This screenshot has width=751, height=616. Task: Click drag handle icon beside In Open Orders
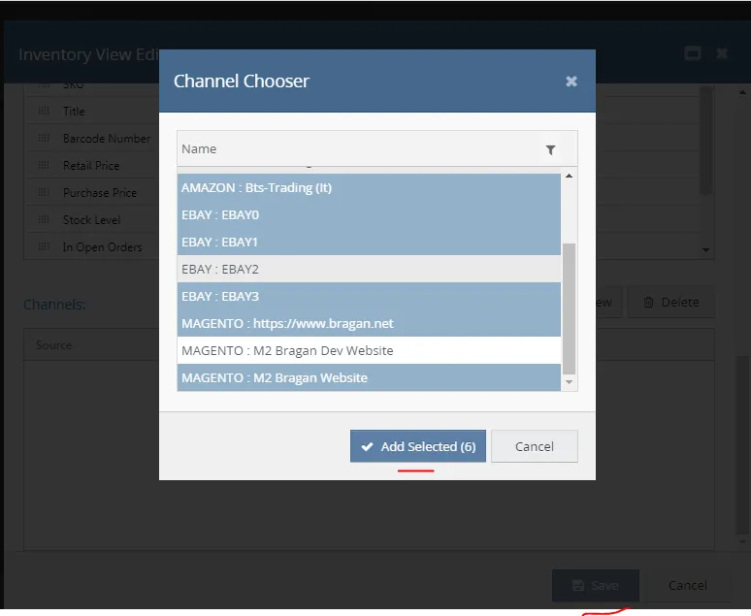(x=44, y=246)
